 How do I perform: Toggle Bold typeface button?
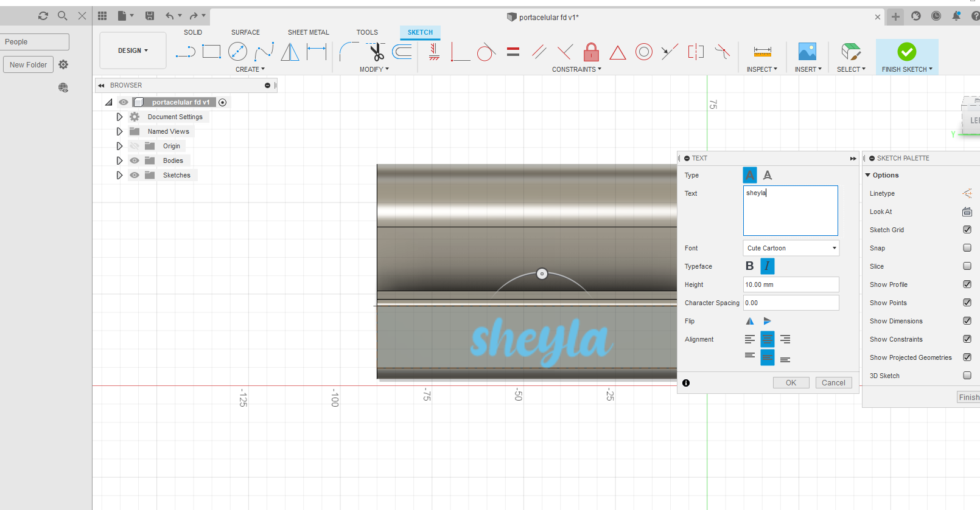750,266
